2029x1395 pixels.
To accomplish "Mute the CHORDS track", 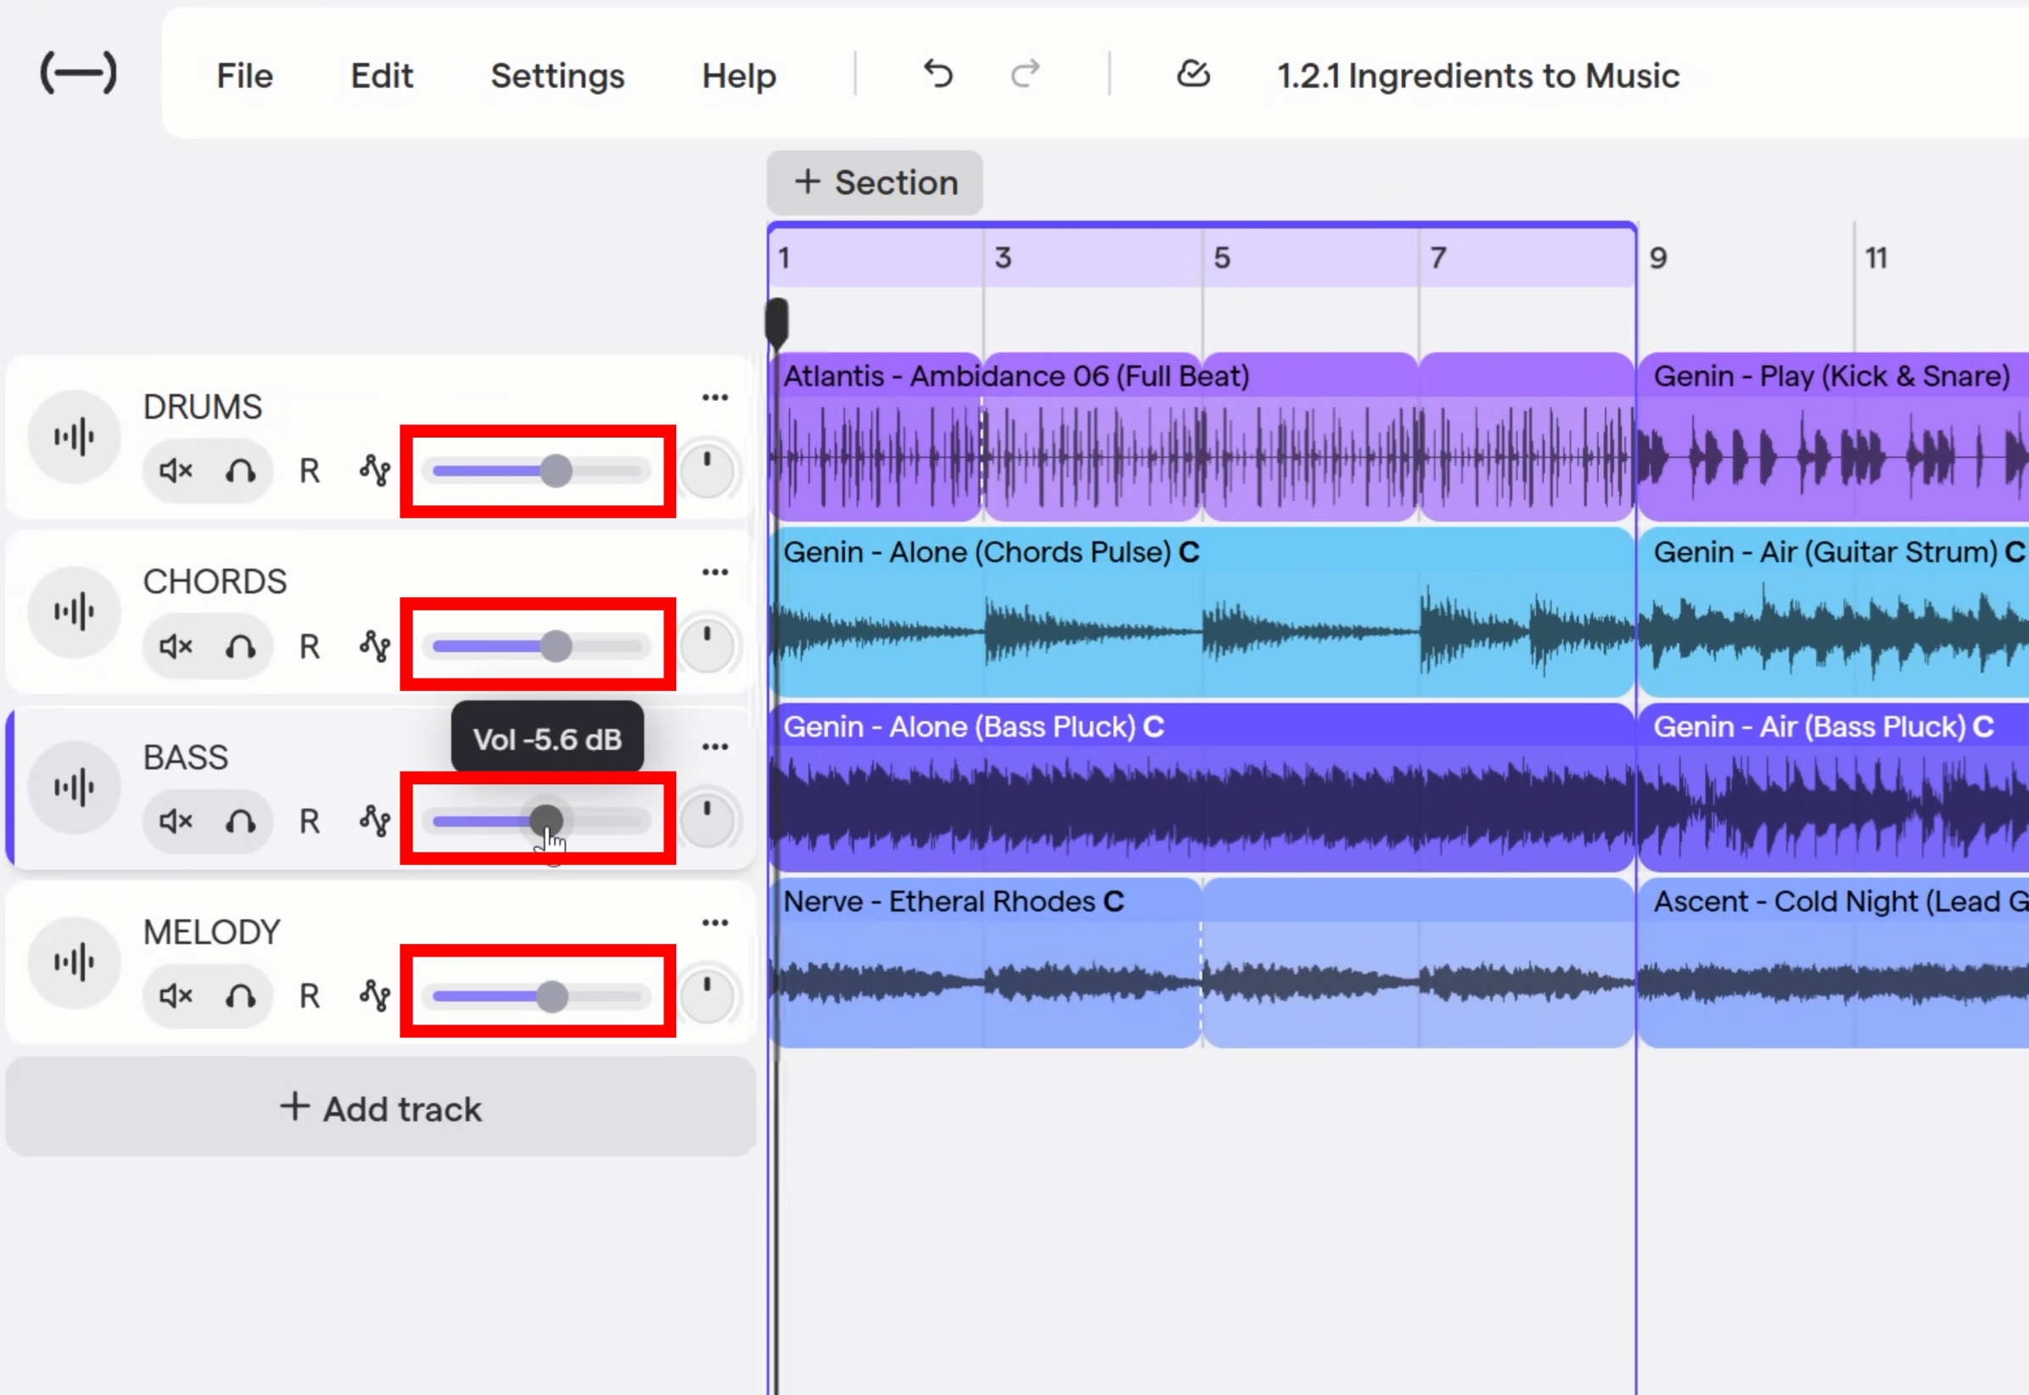I will pos(176,646).
